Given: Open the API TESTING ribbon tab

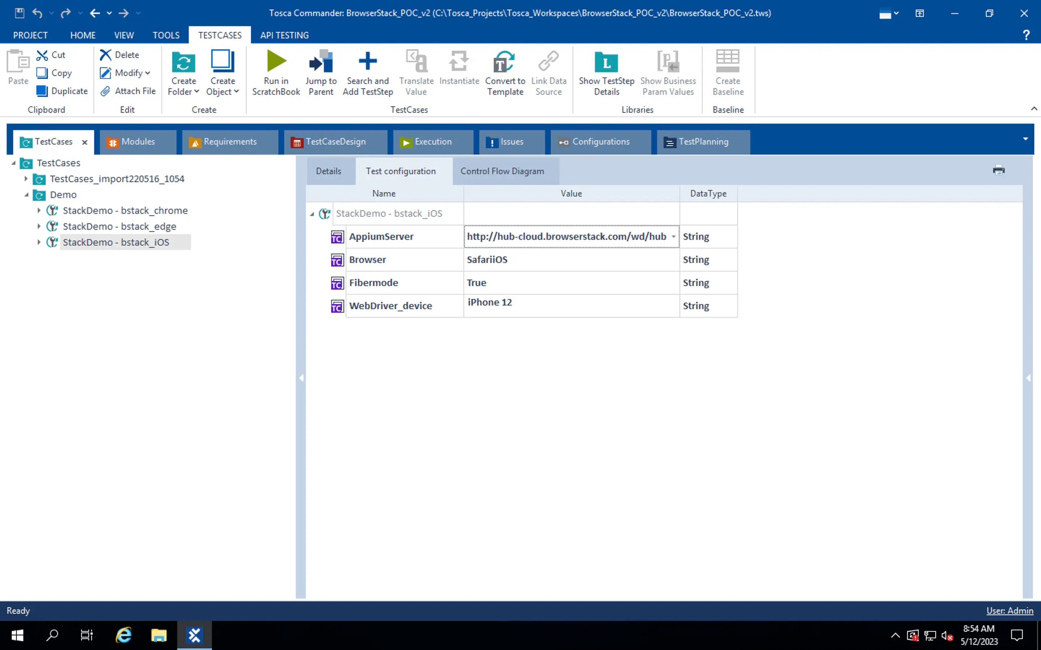Looking at the screenshot, I should [284, 35].
